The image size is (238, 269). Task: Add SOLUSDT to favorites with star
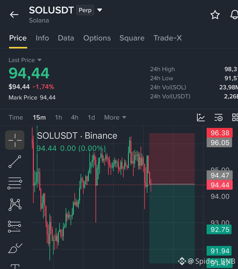(215, 15)
